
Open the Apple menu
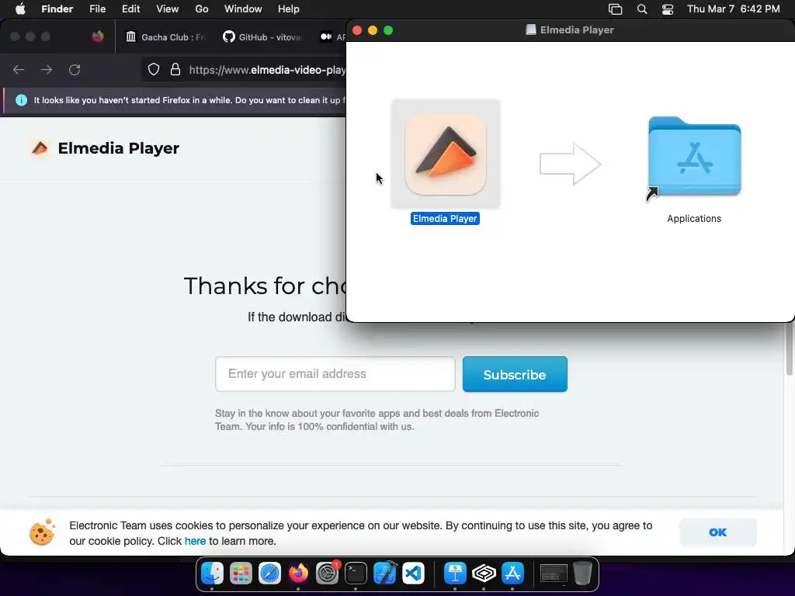click(20, 9)
